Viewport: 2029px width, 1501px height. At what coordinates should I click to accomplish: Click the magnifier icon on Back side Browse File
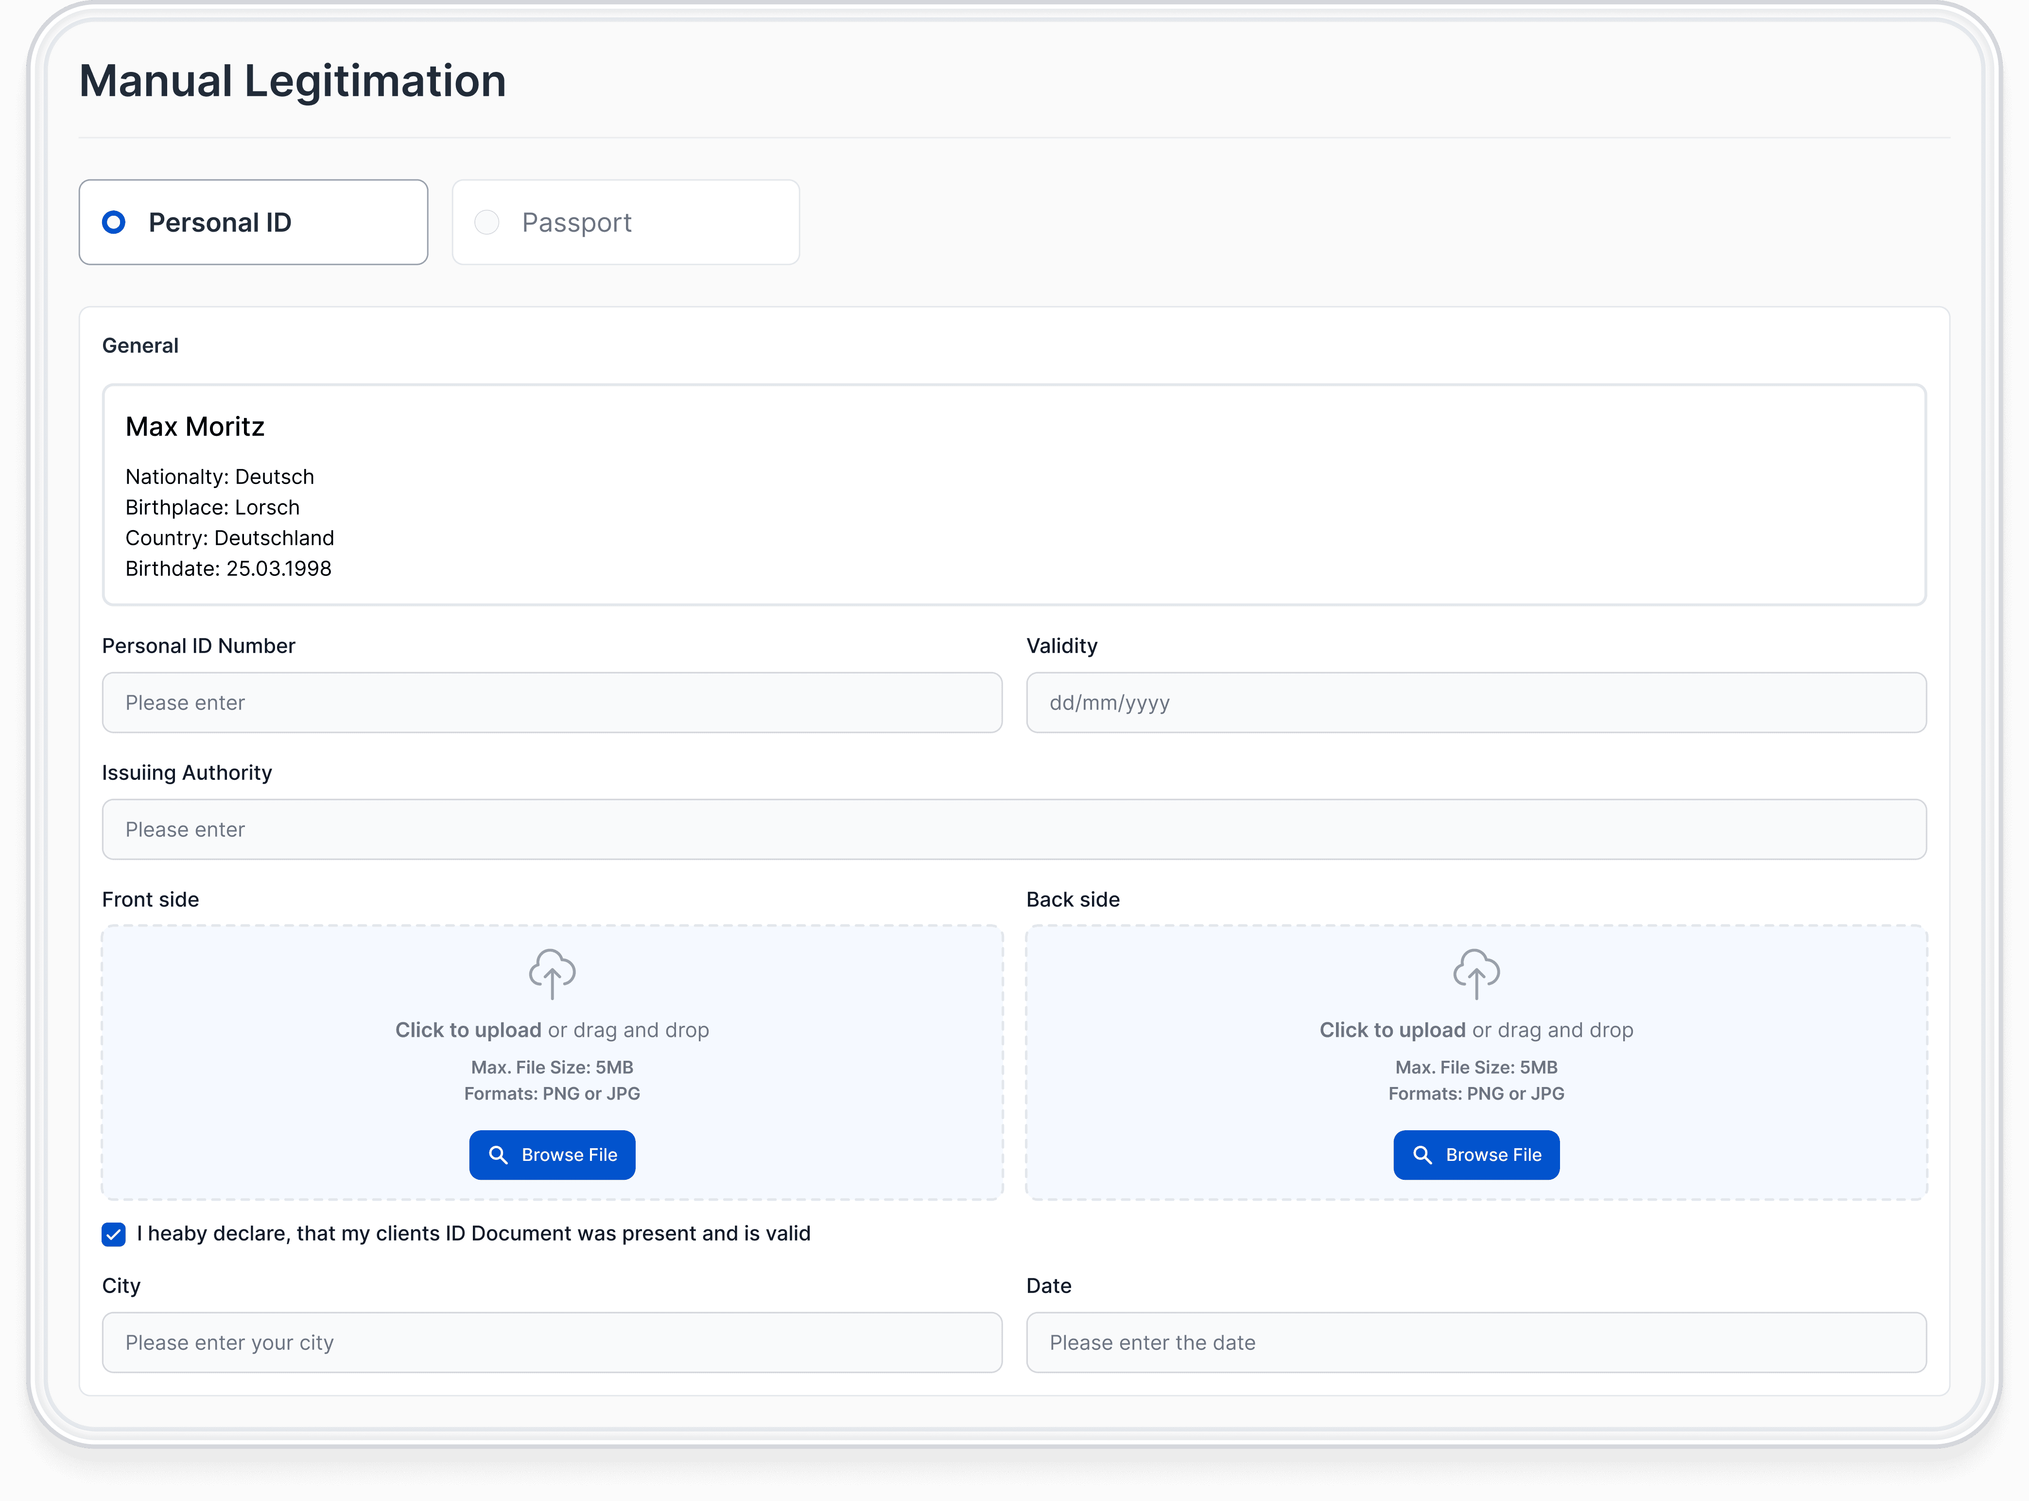point(1422,1155)
